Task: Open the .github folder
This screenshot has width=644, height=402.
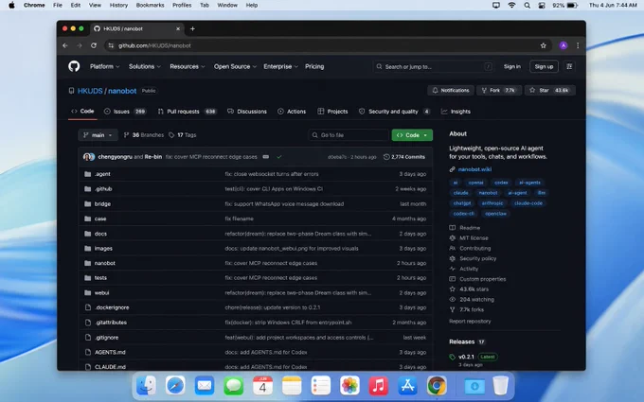Action: 103,188
